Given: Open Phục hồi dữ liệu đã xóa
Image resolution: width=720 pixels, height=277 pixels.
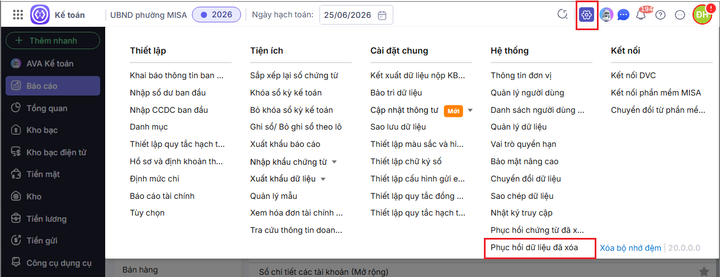Looking at the screenshot, I should [534, 247].
